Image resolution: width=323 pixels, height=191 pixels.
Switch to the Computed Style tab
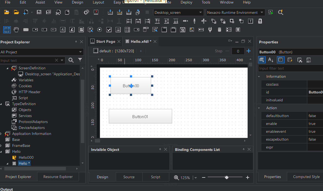click(306, 177)
